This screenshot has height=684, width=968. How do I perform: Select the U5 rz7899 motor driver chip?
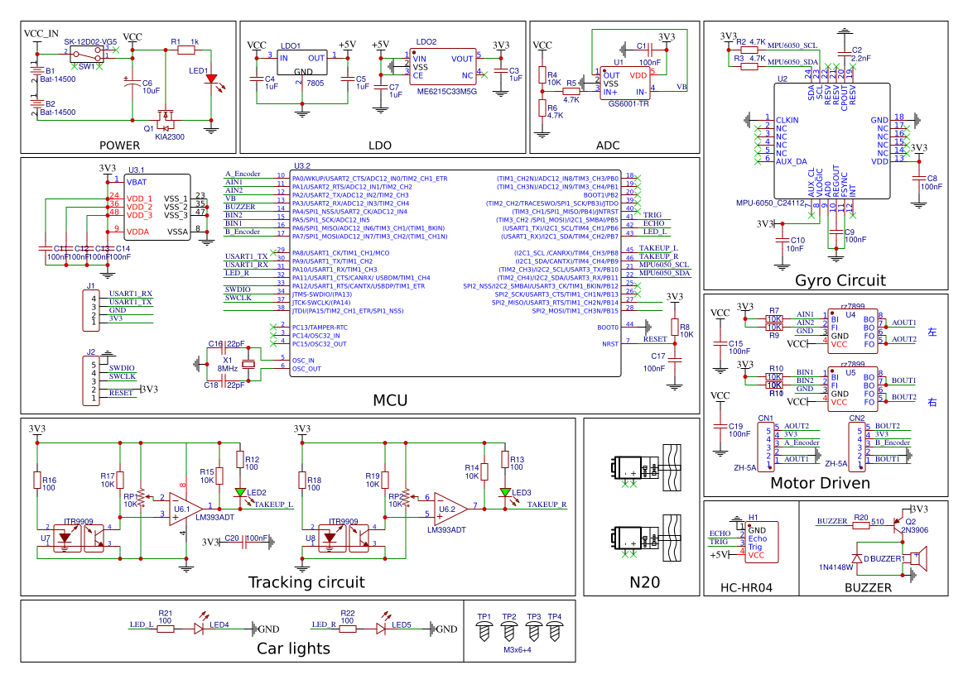[x=852, y=390]
